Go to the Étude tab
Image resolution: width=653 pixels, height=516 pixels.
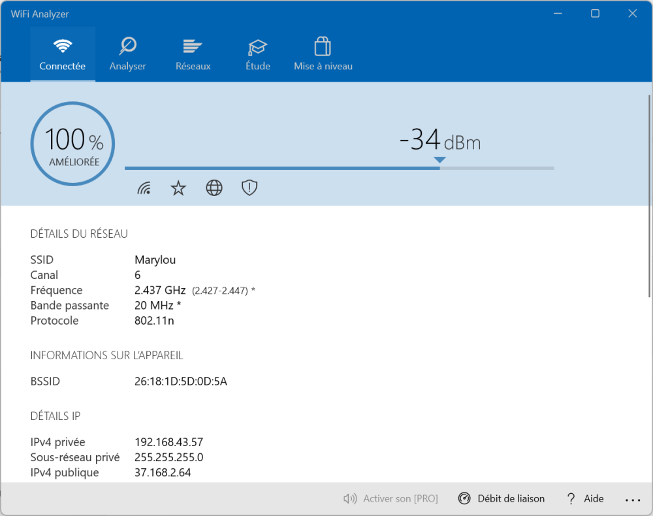coord(258,55)
